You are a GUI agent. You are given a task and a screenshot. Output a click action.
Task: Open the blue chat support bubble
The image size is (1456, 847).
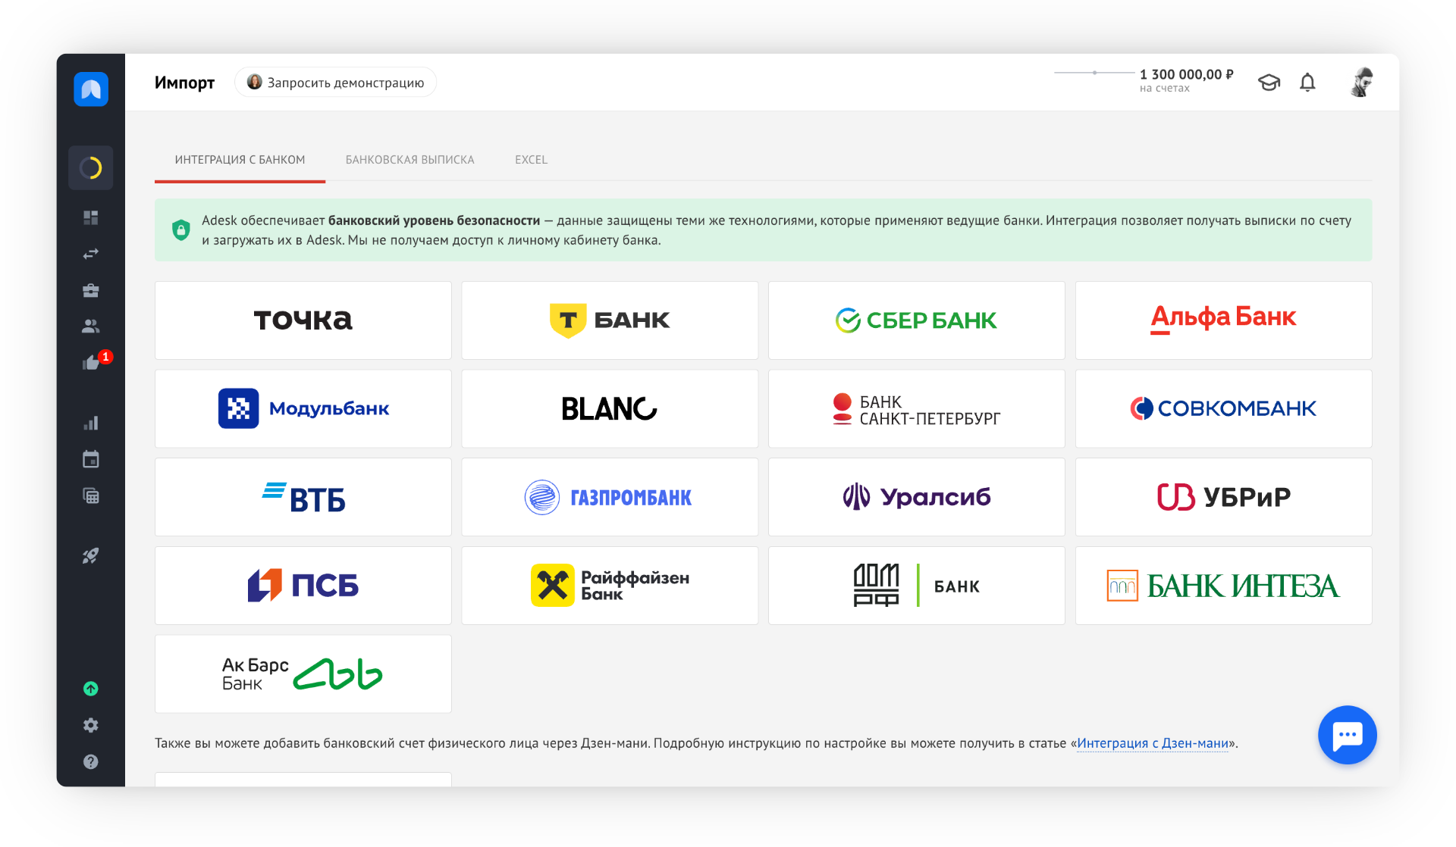click(1348, 735)
